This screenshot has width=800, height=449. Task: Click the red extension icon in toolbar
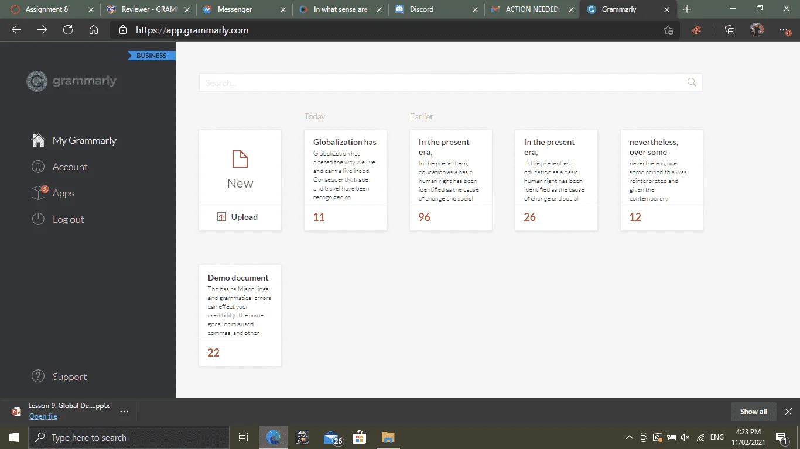[696, 30]
